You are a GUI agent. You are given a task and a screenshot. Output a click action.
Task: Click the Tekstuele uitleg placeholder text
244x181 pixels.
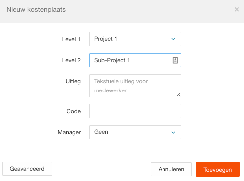pyautogui.click(x=121, y=86)
